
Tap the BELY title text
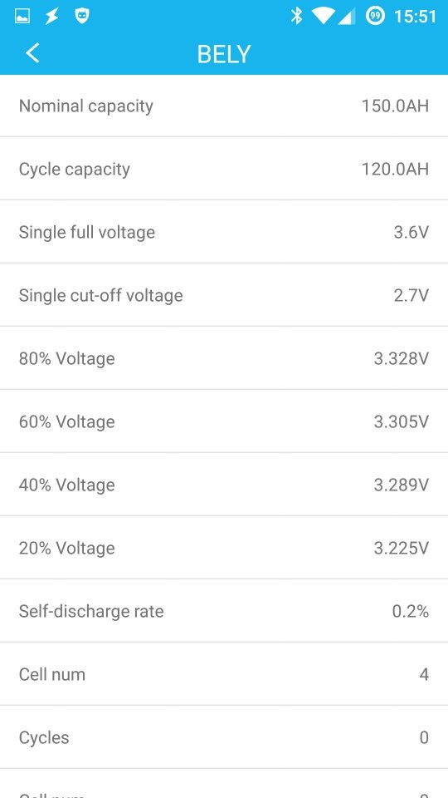pyautogui.click(x=224, y=54)
